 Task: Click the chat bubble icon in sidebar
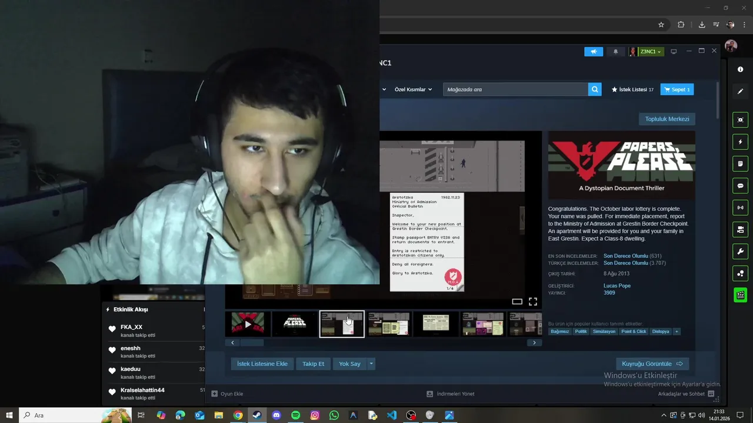pos(740,186)
